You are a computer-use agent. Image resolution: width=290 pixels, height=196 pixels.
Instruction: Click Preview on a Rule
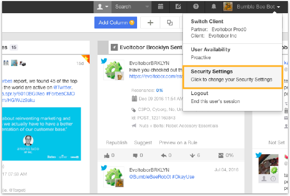178,143
